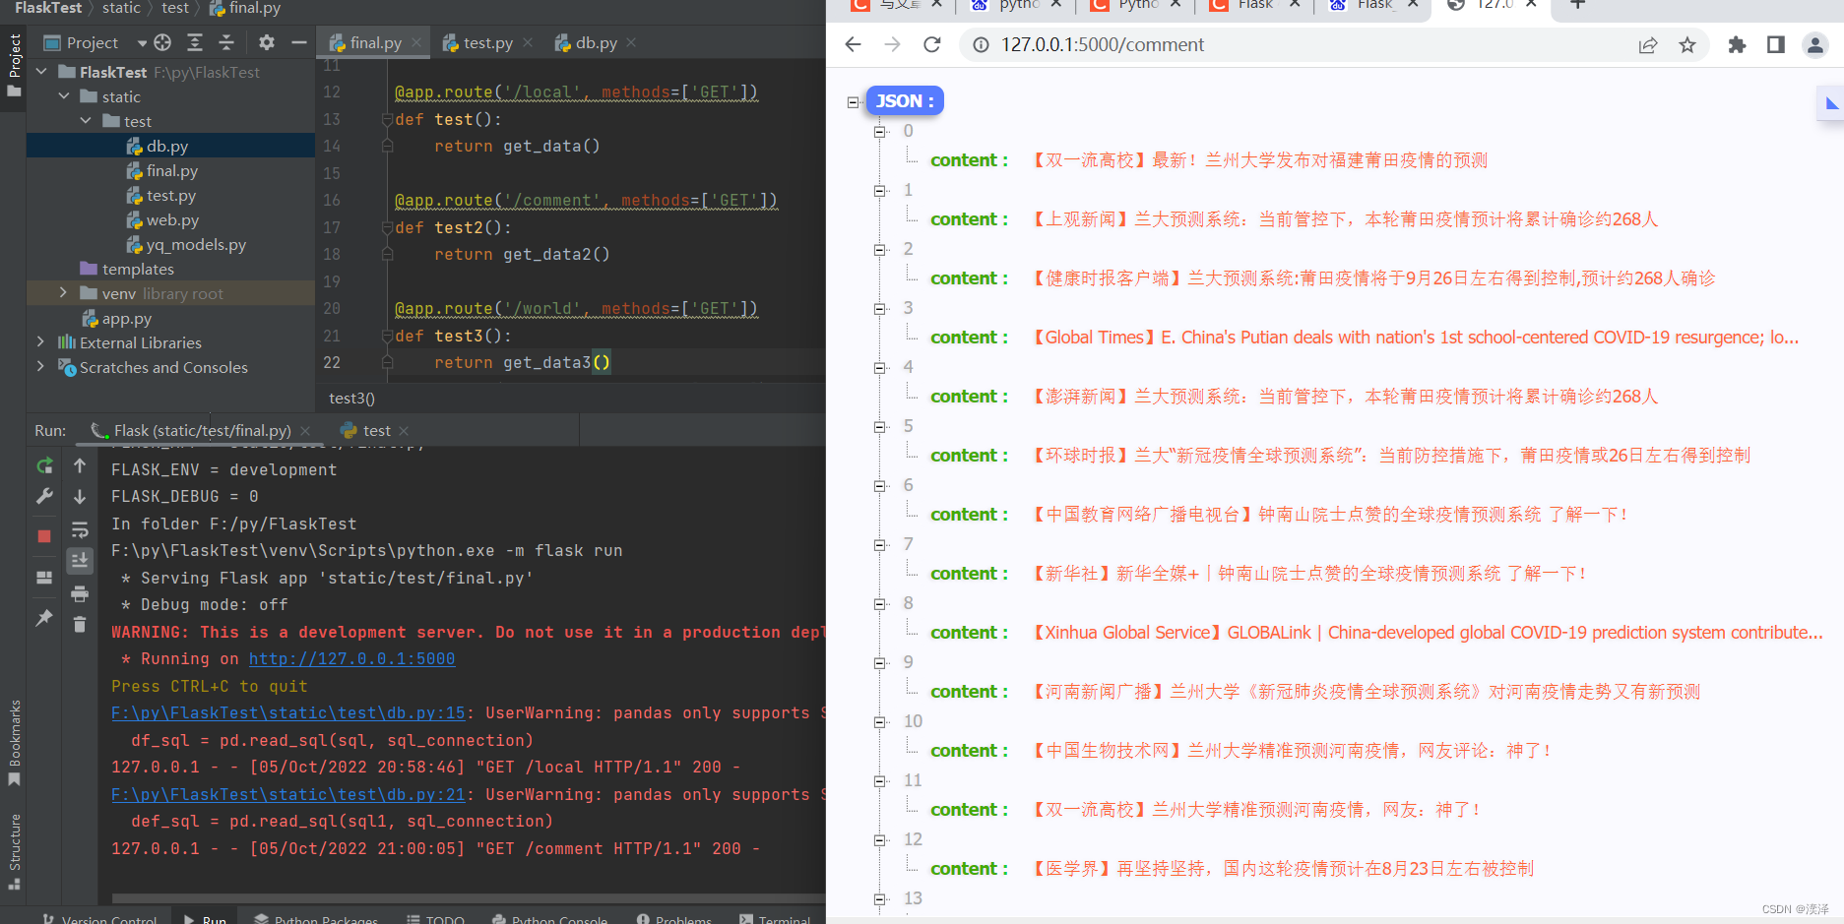Click the Expand All icon in Project toolbar
The height and width of the screenshot is (924, 1844).
(x=194, y=42)
